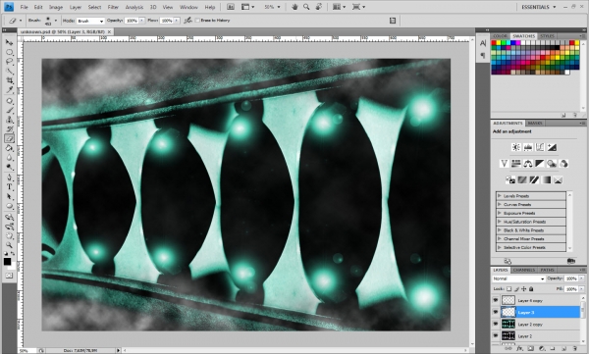Screen dimensions: 589x354
Task: Open the Image menu
Action: (56, 7)
